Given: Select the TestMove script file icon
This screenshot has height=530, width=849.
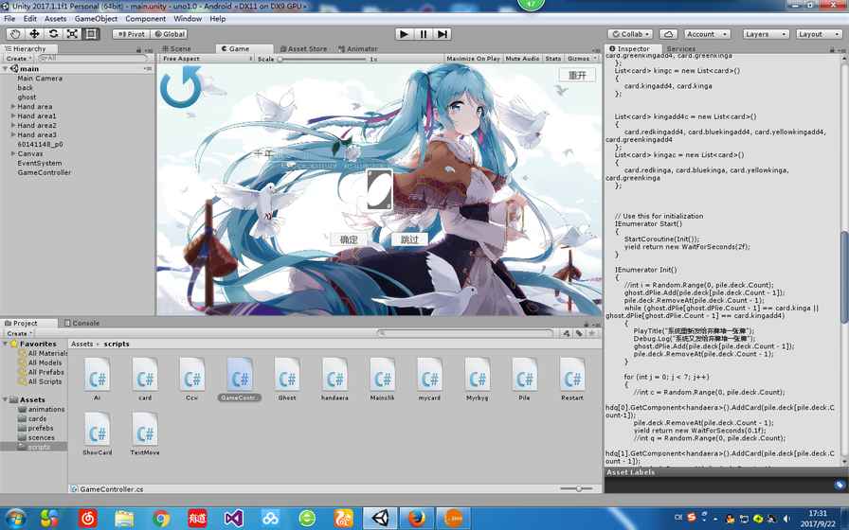Looking at the screenshot, I should click(145, 429).
